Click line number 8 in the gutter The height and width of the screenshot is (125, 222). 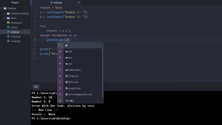pyautogui.click(x=35, y=40)
